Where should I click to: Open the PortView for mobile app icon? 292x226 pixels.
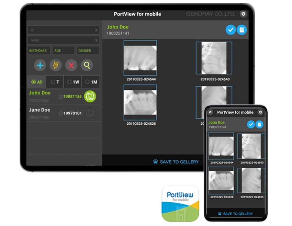tap(180, 203)
